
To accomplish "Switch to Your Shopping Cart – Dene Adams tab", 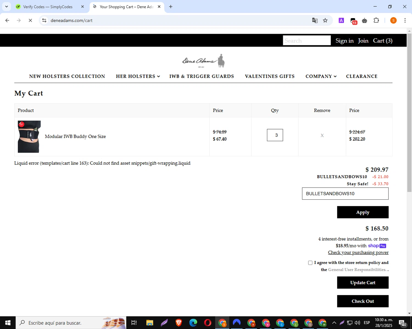I will point(126,7).
